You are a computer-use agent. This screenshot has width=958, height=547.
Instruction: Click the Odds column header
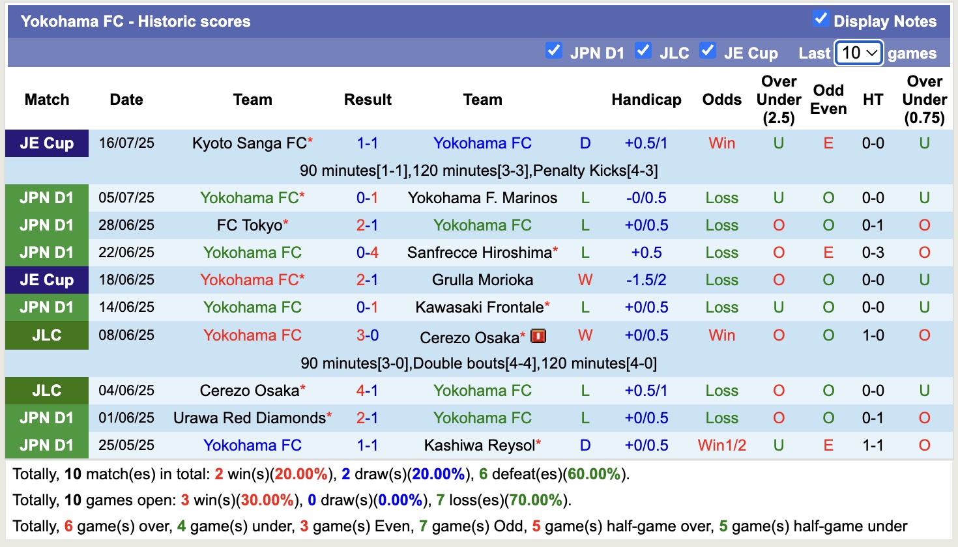tap(721, 100)
